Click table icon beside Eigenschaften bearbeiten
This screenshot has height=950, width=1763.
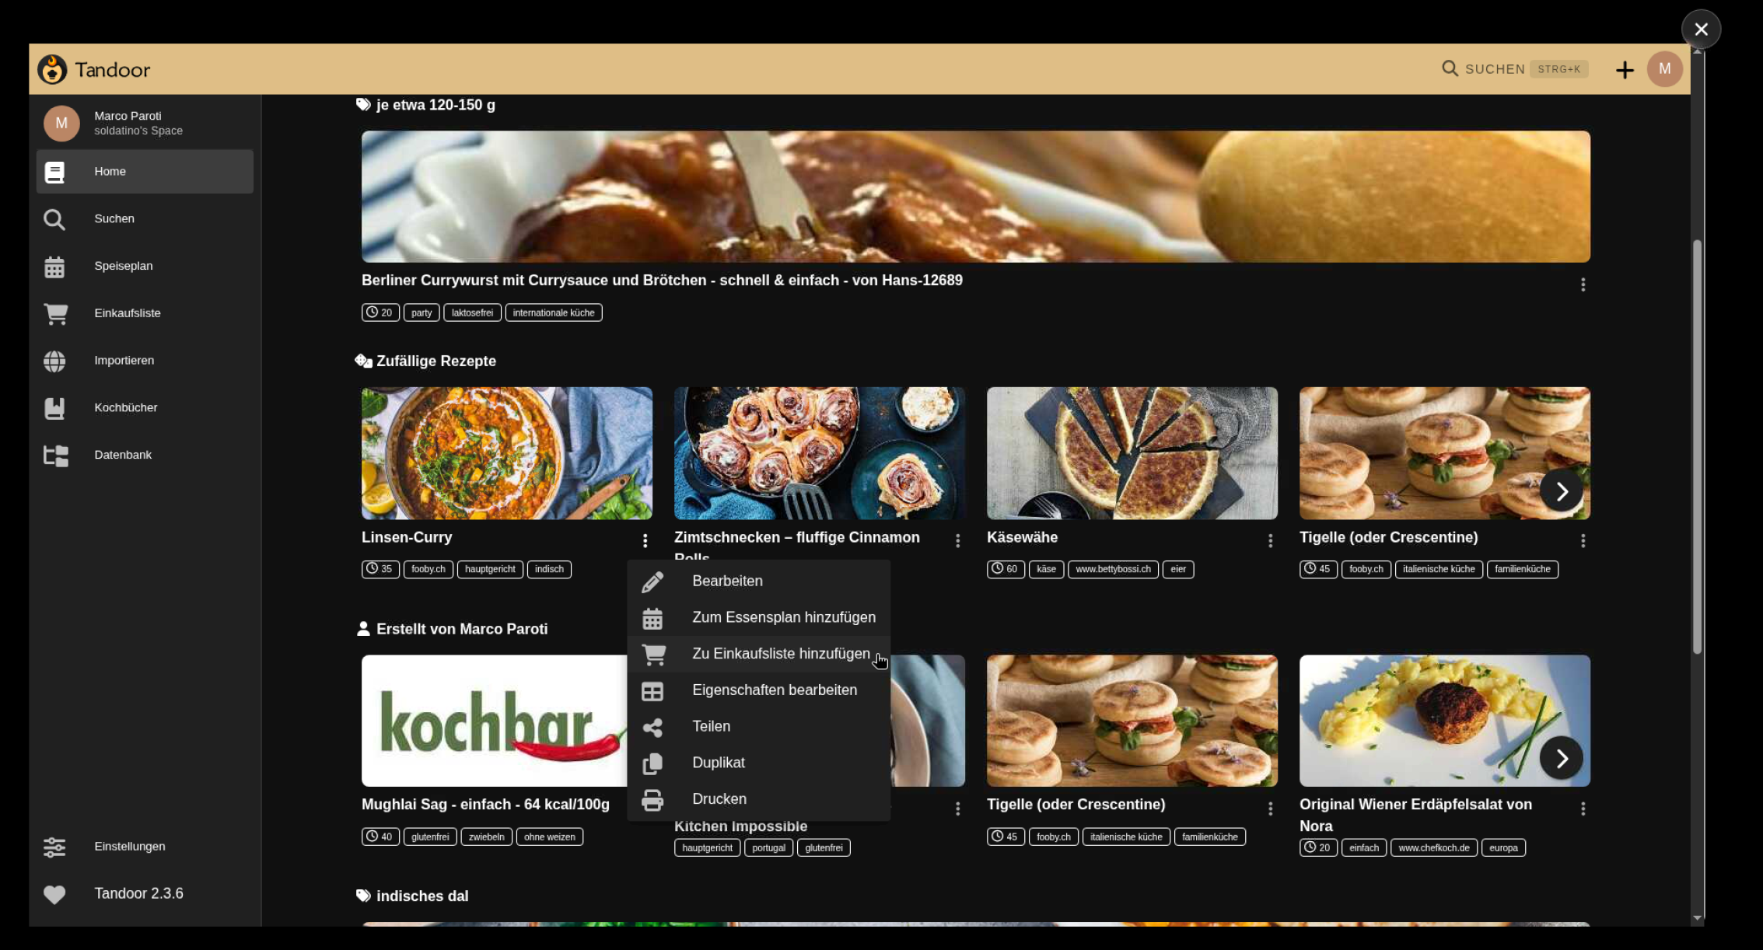[652, 691]
